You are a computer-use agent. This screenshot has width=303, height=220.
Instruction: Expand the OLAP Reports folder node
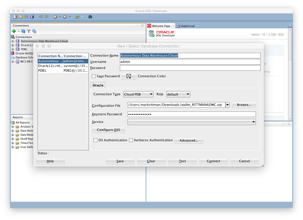[x=13, y=139]
